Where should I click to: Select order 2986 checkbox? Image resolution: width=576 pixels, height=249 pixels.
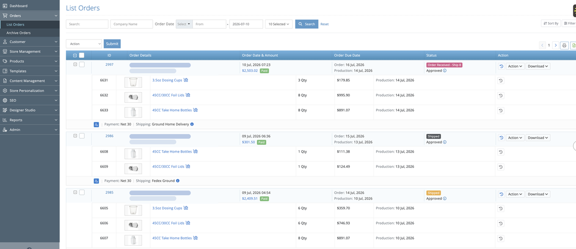[x=82, y=136]
